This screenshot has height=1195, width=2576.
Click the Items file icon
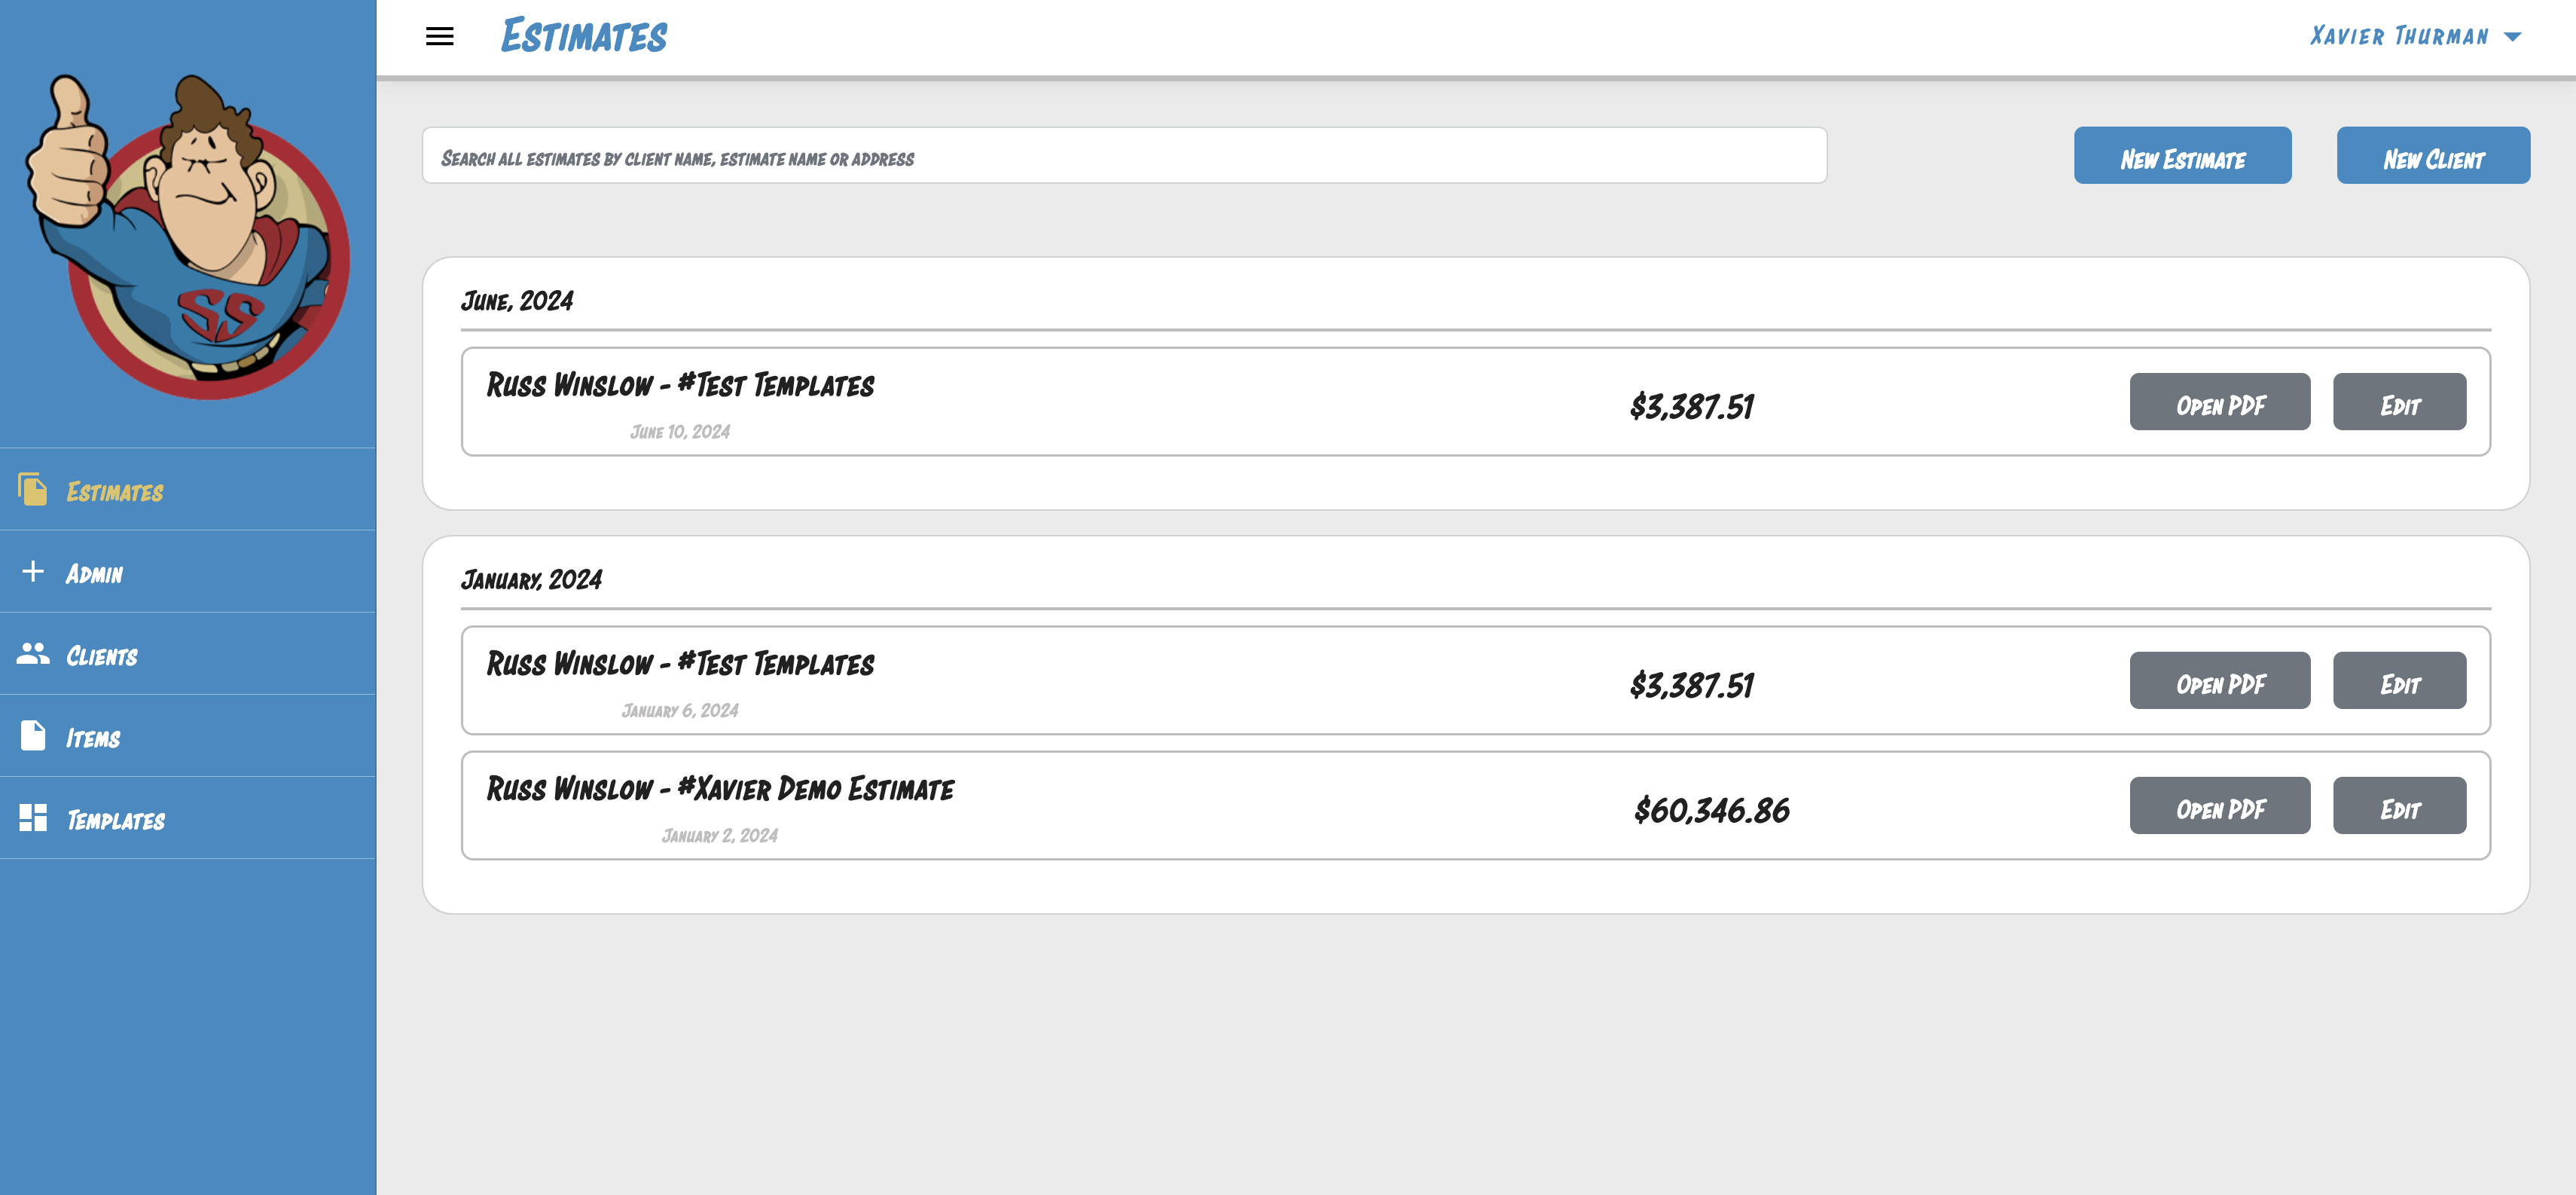pos(32,736)
